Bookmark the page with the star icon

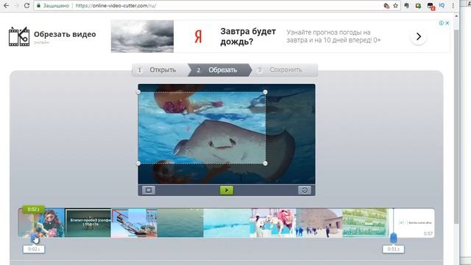click(x=396, y=5)
